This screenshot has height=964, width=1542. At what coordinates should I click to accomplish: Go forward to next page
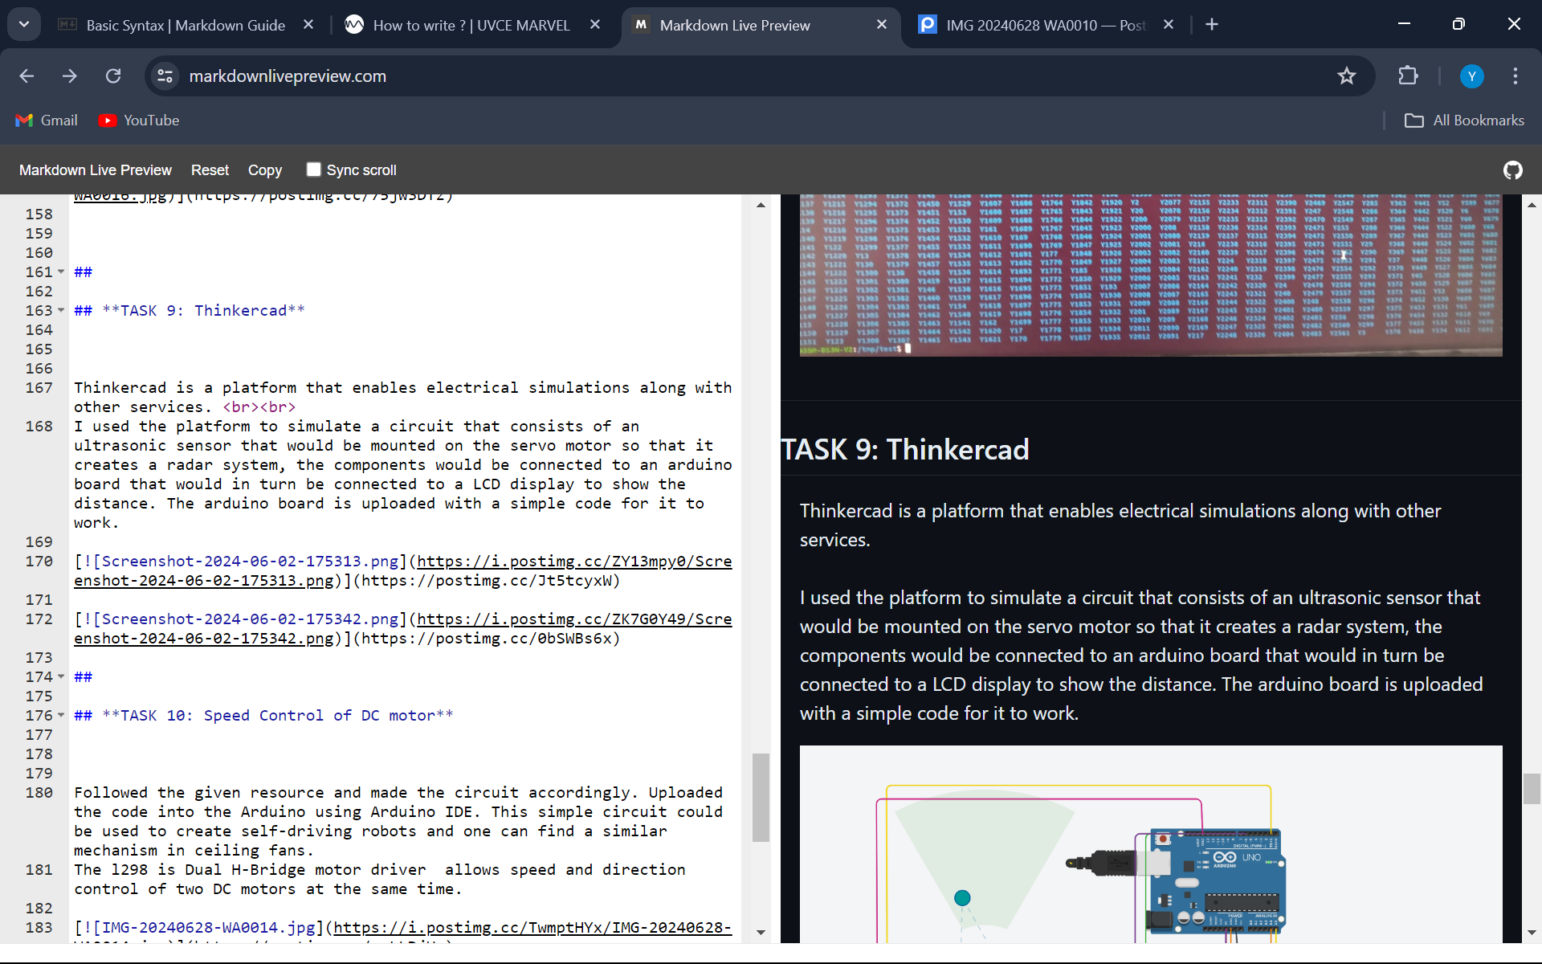tap(70, 76)
